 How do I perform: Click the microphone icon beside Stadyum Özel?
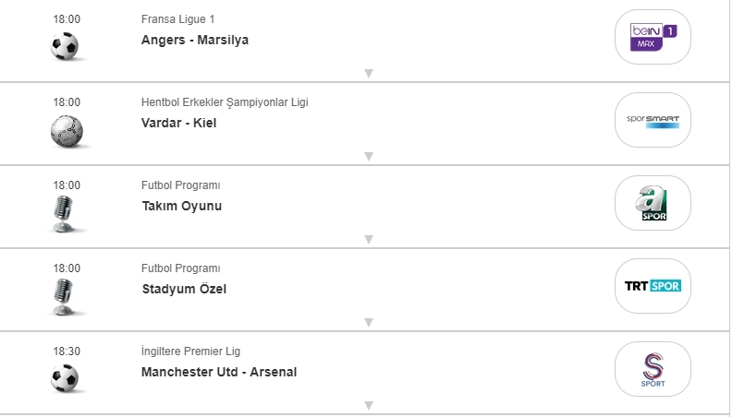(64, 296)
